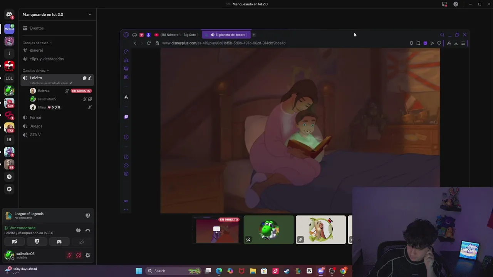Invite people to the Lolcito channel
The width and height of the screenshot is (493, 277).
coord(90,78)
